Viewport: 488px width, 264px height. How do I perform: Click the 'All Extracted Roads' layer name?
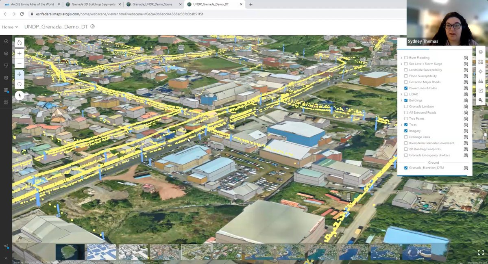click(423, 113)
